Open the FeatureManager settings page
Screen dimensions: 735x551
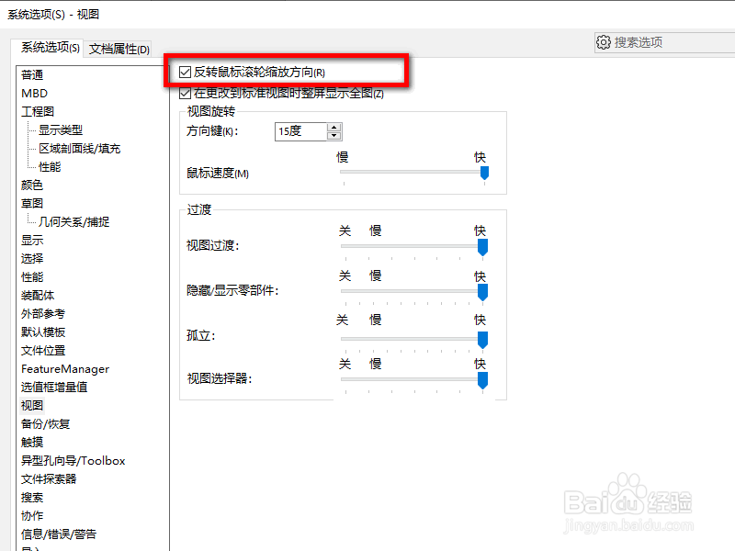(62, 368)
